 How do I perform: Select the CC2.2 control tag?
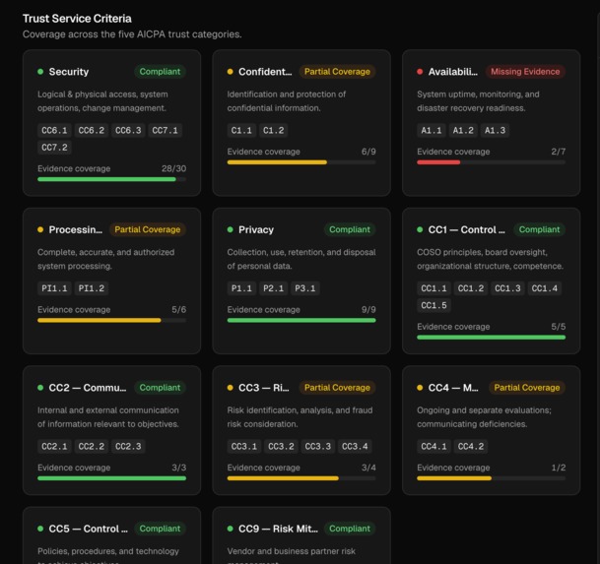pos(91,446)
